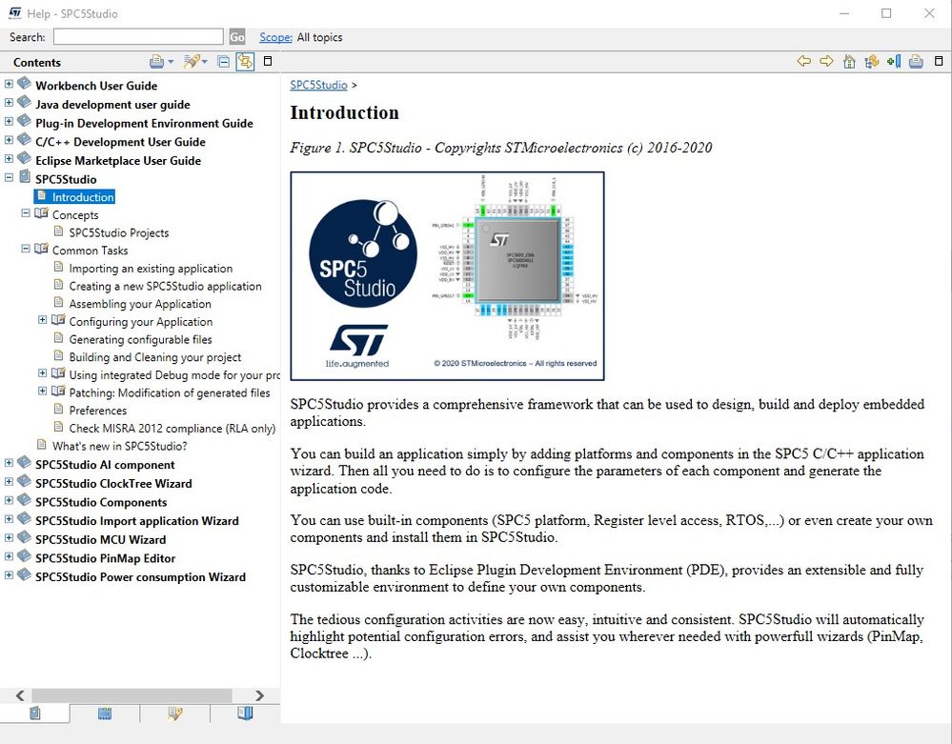Click the Search selected topics icon
952x744 pixels.
coord(192,61)
